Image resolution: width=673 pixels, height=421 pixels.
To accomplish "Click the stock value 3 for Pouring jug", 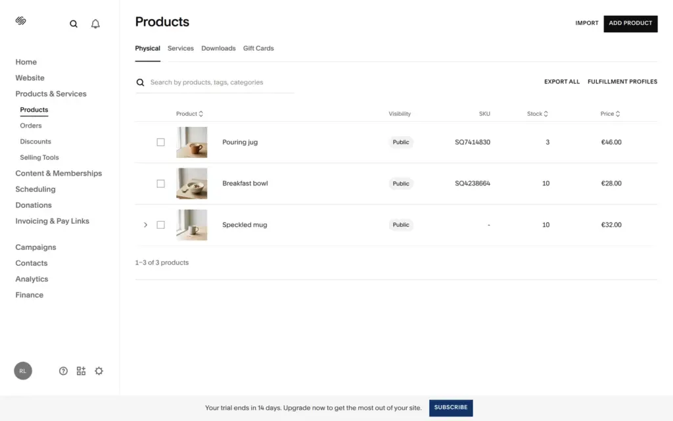I will coord(547,142).
